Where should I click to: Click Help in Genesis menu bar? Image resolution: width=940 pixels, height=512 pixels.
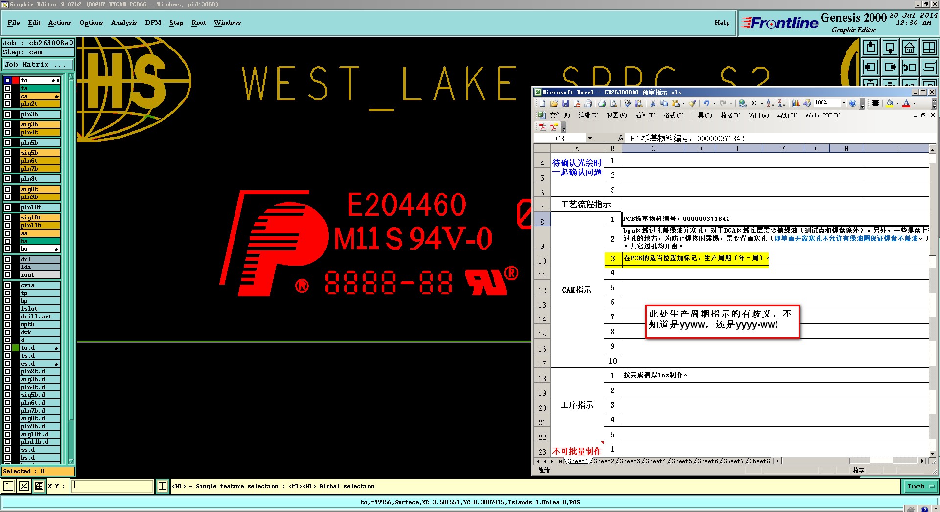point(722,23)
